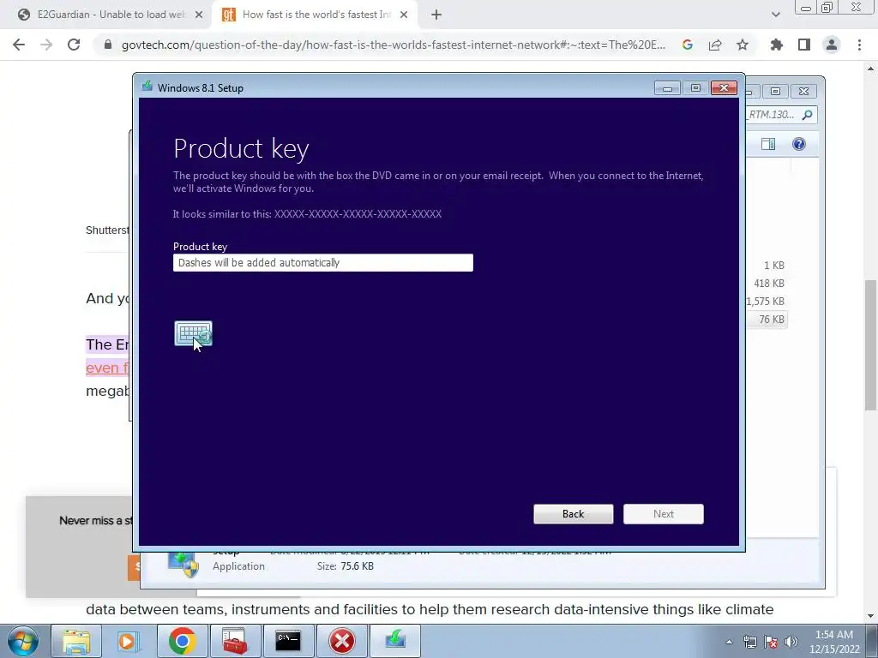Open the volume speaker tray icon
The width and height of the screenshot is (878, 658).
pyautogui.click(x=791, y=642)
